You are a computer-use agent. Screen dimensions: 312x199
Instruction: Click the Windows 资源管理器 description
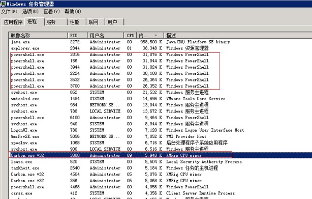(x=188, y=48)
